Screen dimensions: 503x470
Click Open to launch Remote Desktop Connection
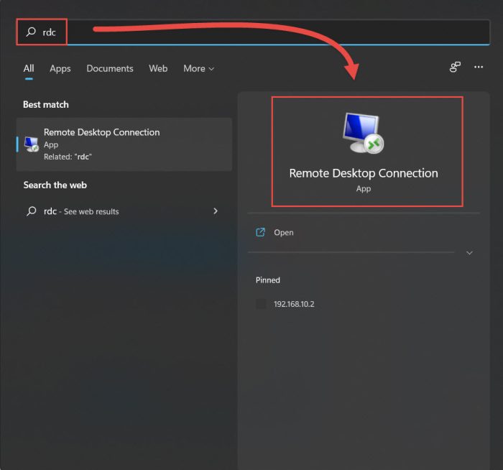(364, 232)
